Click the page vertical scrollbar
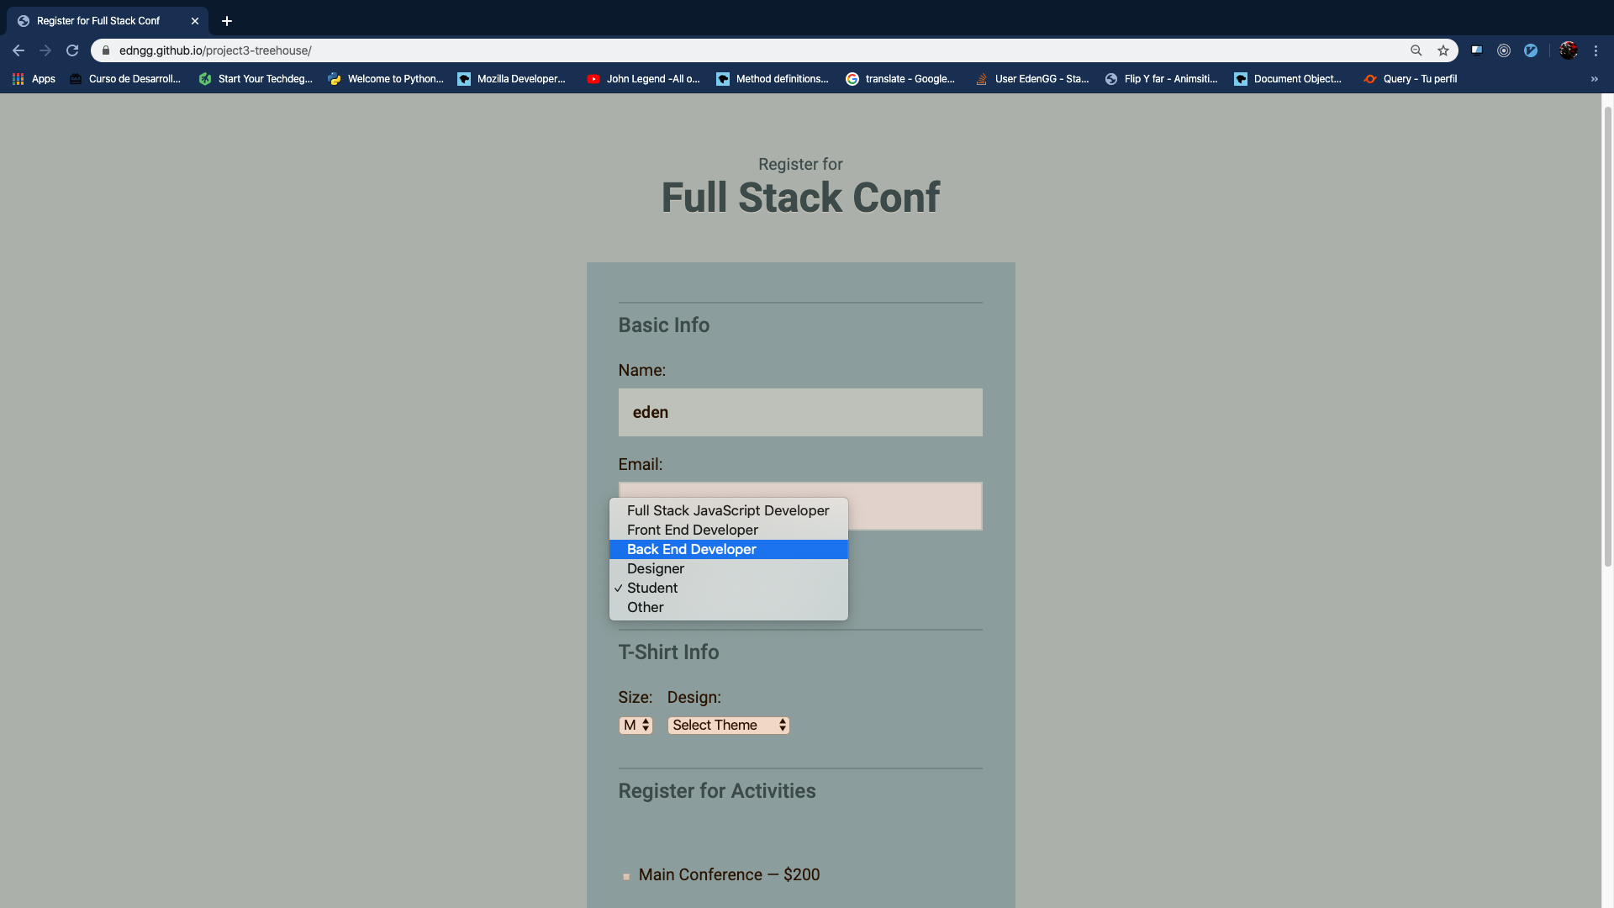 (x=1607, y=336)
